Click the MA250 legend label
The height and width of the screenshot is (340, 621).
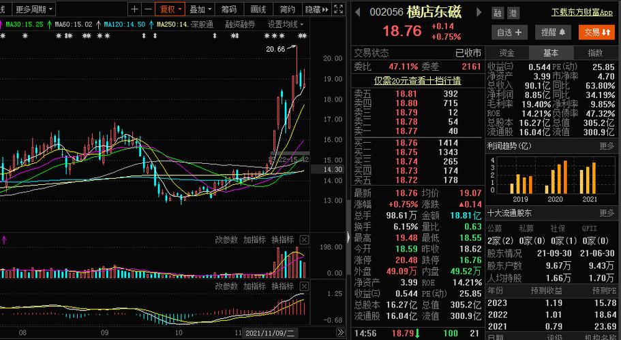[x=172, y=24]
